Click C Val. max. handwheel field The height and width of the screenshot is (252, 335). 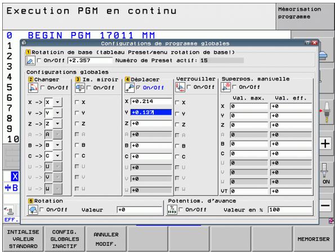(x=249, y=154)
